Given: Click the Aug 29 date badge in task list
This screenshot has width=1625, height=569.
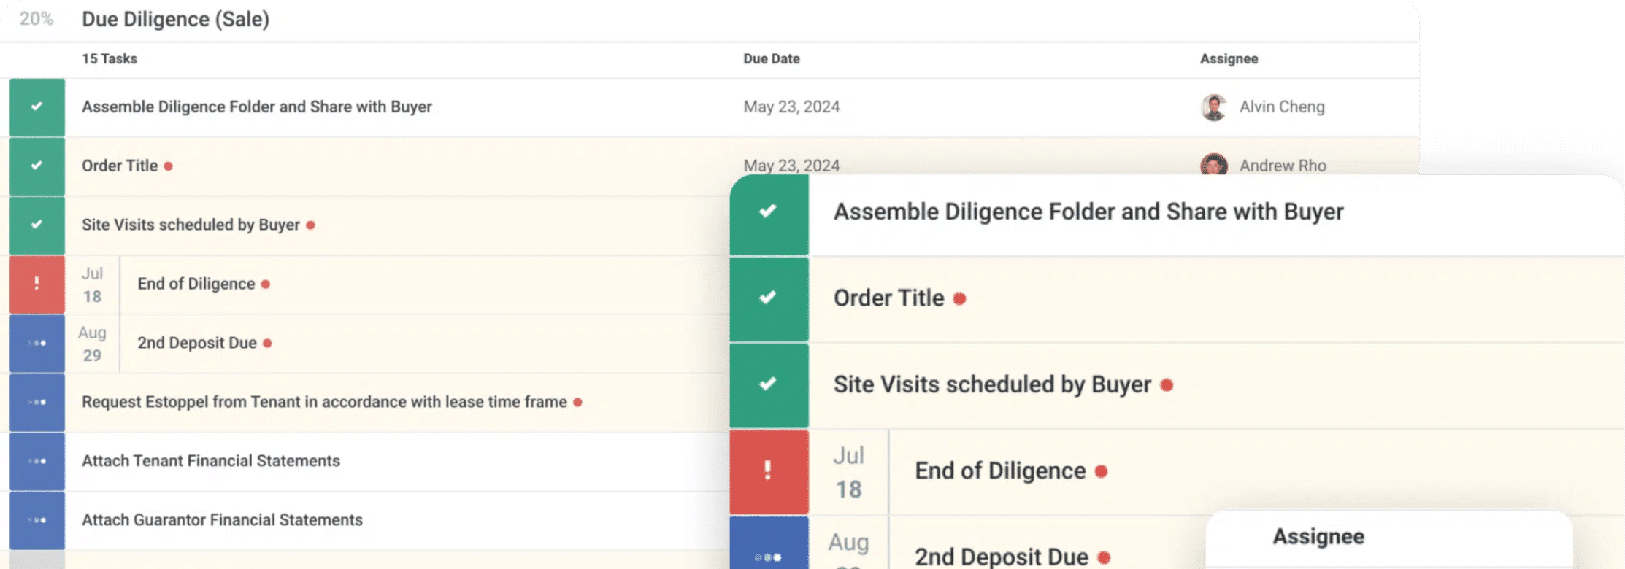Looking at the screenshot, I should (x=92, y=344).
